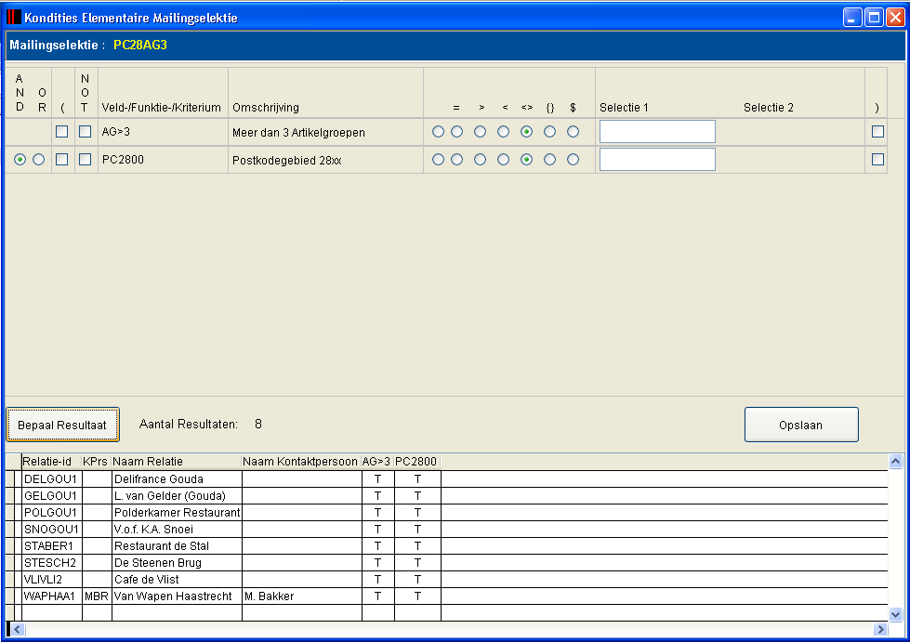Screen dimensions: 910x642
Task: Select the DELGOU1 cell
Action: 52,479
